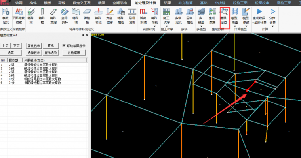
Task: Pin the 模型检查SAT panel
Action: click(x=83, y=35)
